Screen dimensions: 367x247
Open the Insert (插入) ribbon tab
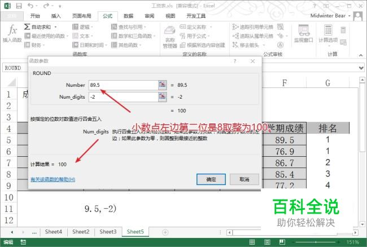pos(56,16)
